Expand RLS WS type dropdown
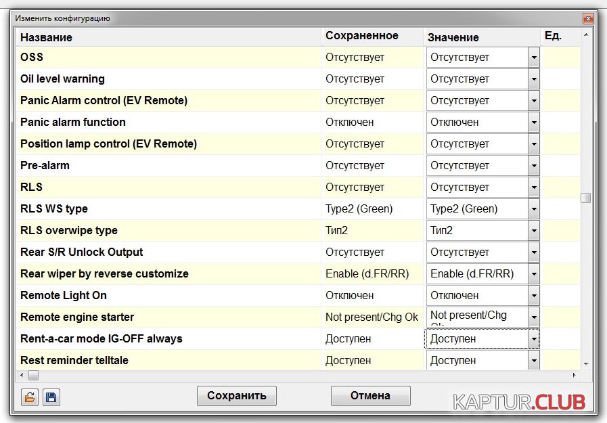 pyautogui.click(x=533, y=209)
